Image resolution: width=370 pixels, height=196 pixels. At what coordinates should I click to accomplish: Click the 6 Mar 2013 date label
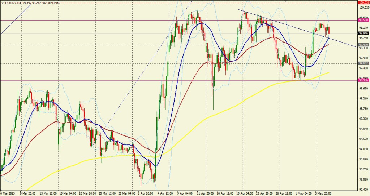pos(8,193)
